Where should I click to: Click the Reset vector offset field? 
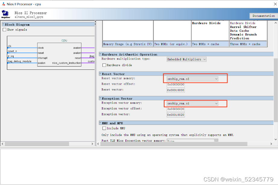tap(176, 85)
